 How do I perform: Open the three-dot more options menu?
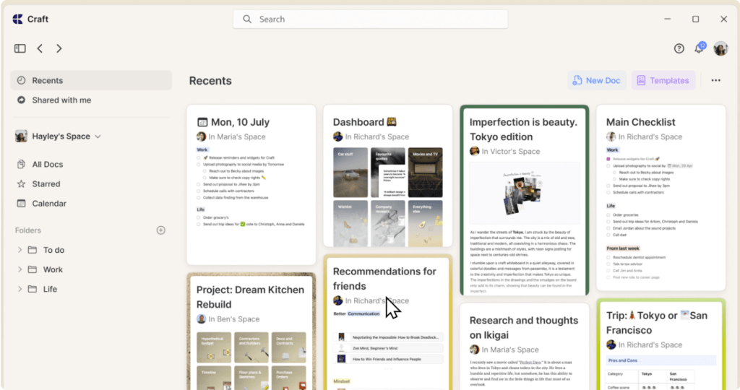pos(715,81)
